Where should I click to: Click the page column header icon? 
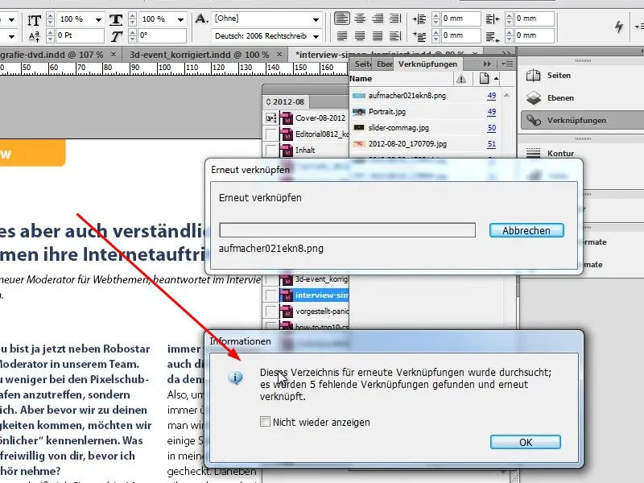pyautogui.click(x=485, y=78)
